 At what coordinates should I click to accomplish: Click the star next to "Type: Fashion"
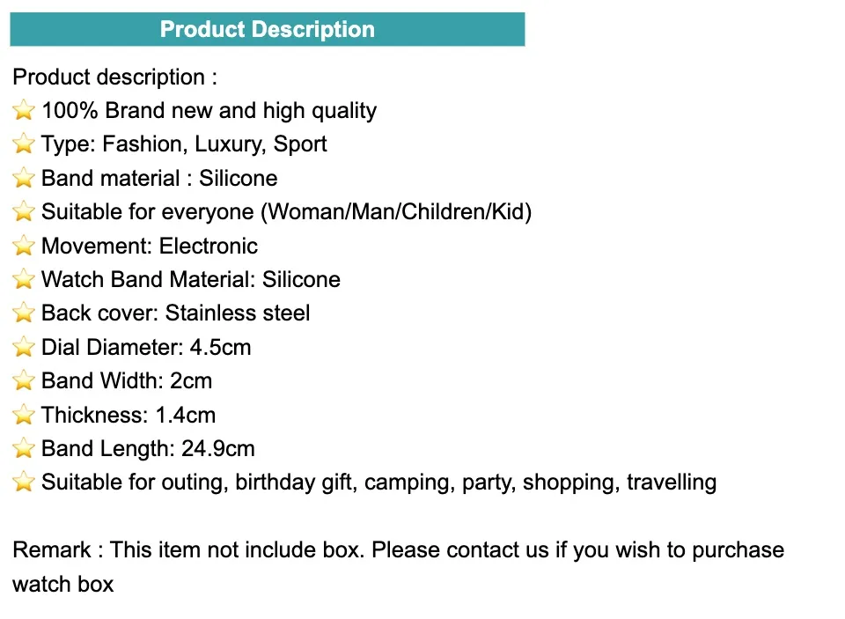24,144
